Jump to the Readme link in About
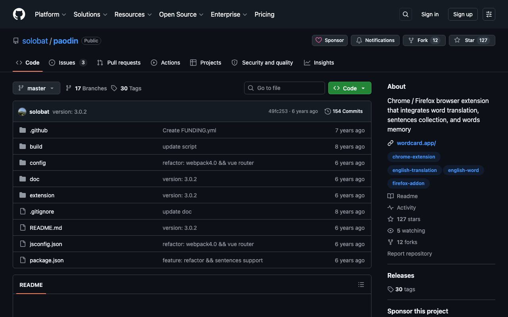 (402, 196)
